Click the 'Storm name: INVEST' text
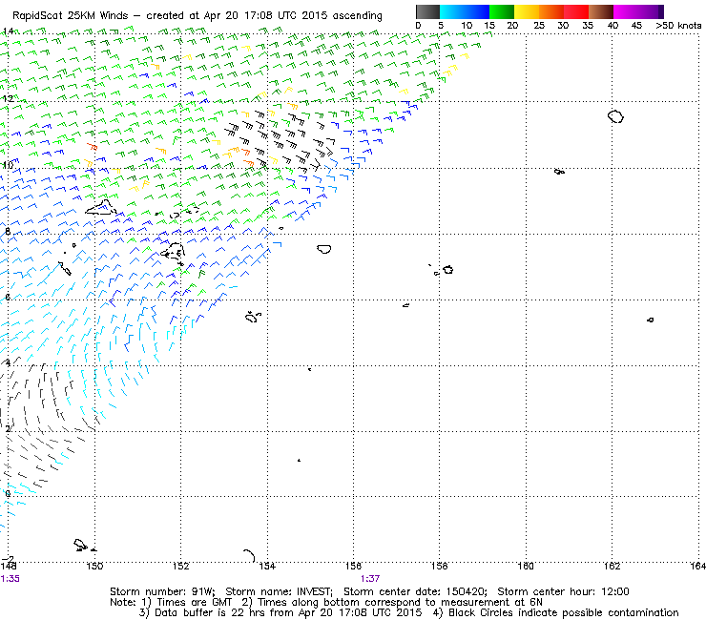Viewport: 706px width, 620px height. 279,591
